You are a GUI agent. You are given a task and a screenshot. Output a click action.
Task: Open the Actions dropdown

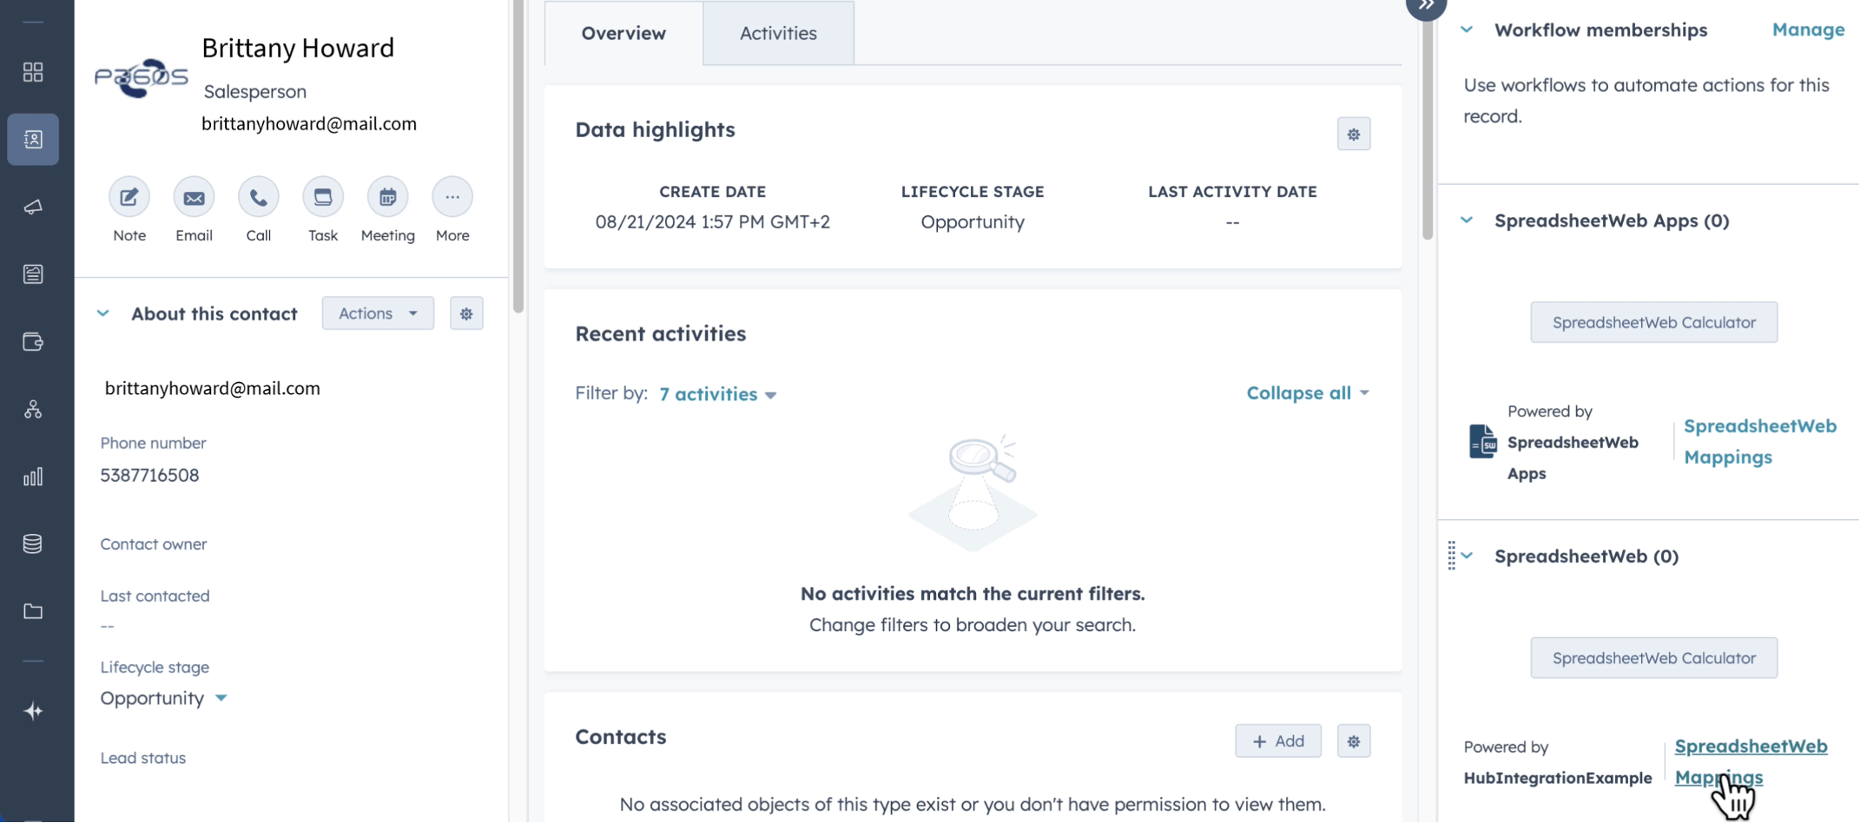click(378, 313)
